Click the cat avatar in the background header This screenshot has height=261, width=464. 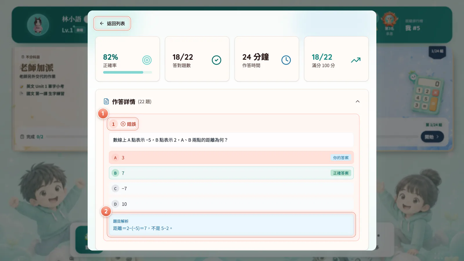point(38,25)
